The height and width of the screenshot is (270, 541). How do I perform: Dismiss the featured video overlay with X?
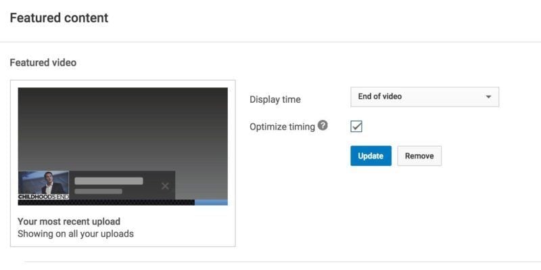(165, 186)
